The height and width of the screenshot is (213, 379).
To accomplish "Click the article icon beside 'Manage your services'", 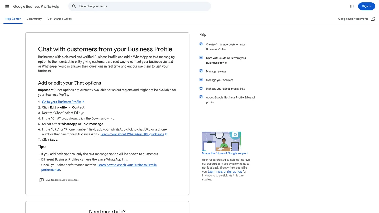I will click(x=201, y=80).
